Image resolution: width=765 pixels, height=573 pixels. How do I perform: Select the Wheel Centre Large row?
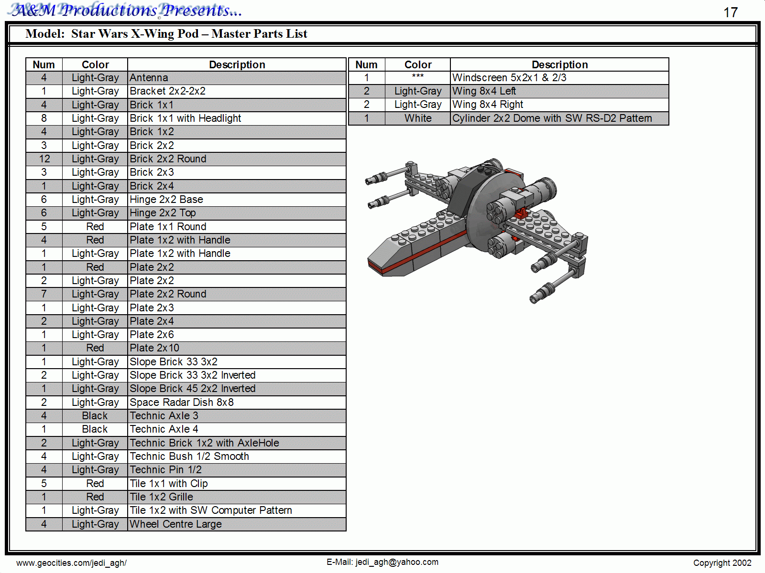point(186,524)
